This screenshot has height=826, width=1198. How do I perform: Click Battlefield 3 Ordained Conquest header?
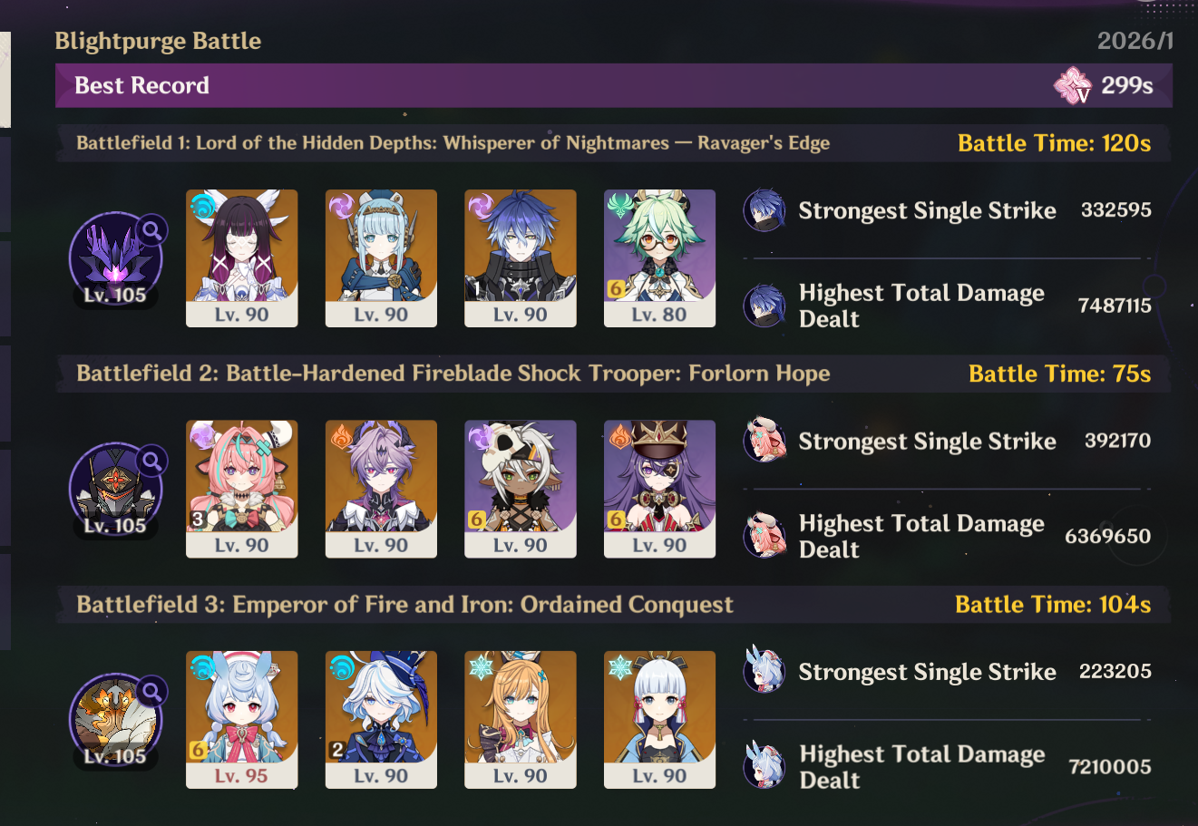click(404, 605)
